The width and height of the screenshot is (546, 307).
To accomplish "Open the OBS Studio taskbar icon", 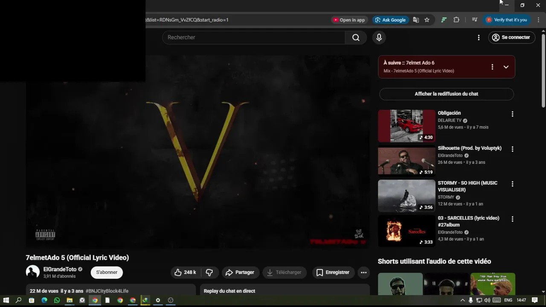I will tap(171, 300).
